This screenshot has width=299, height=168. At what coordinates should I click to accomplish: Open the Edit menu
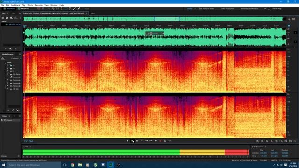point(7,5)
